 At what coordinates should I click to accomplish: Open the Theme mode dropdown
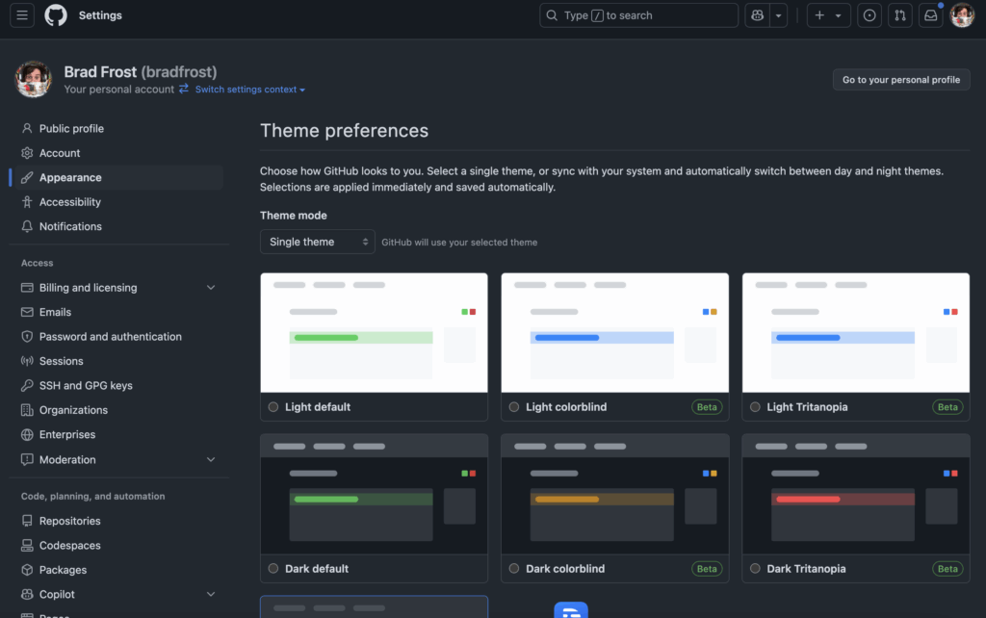[317, 242]
